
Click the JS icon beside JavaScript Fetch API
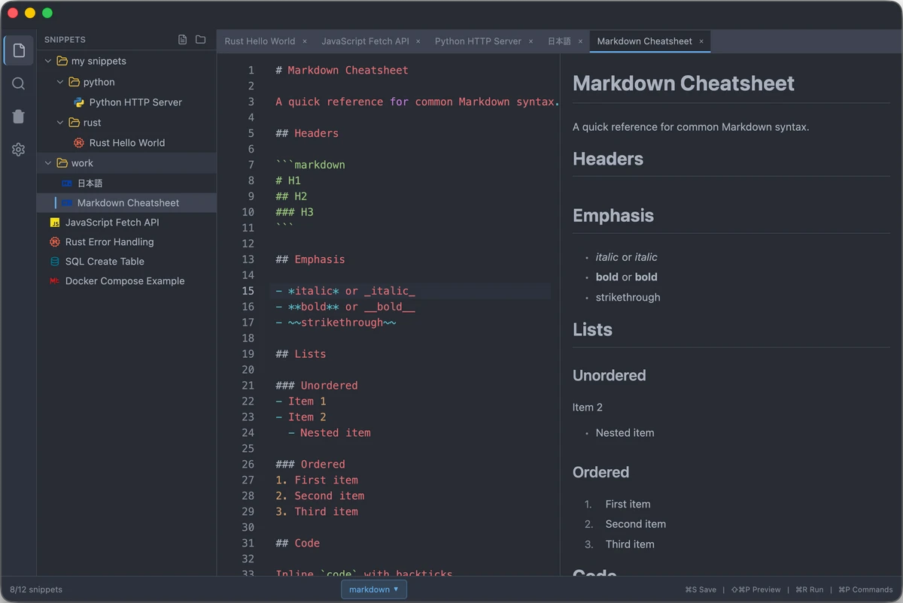point(54,223)
